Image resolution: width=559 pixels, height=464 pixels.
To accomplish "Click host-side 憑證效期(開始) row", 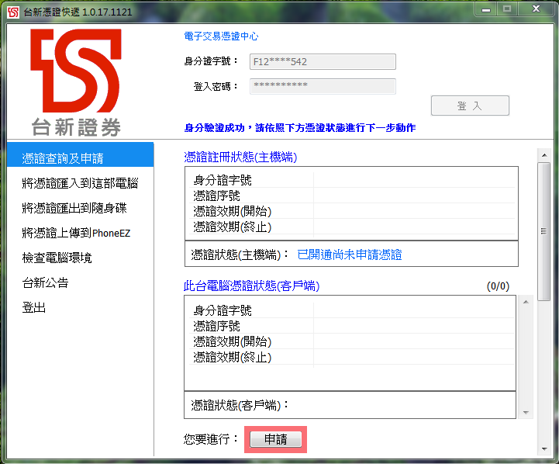I will 354,211.
